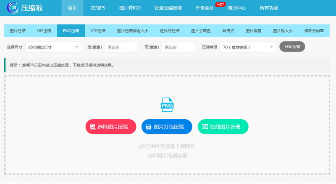This screenshot has width=336, height=184.
Task: Expand the 压缩等级 70 dropdown
Action: click(248, 47)
